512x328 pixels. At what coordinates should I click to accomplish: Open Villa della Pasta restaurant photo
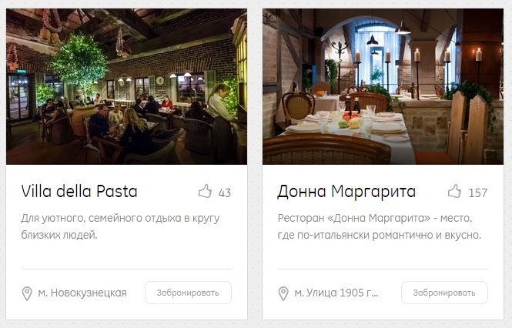(127, 86)
